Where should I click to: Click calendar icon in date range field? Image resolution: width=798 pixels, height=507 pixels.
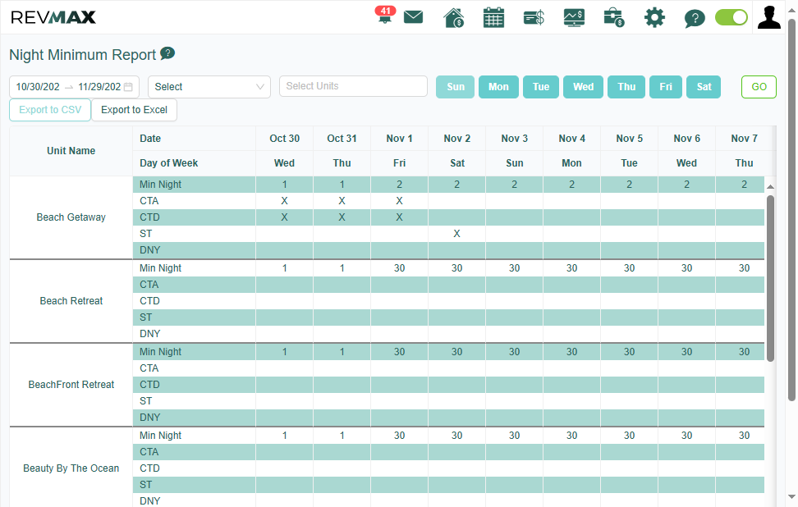point(128,87)
